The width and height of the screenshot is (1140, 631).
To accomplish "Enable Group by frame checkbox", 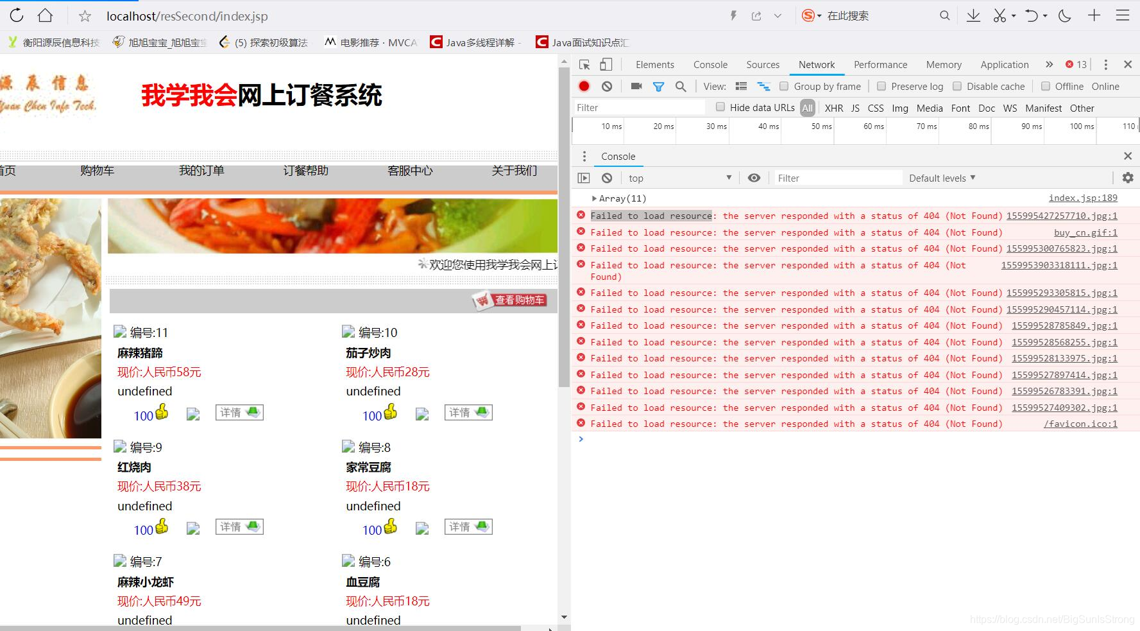I will pyautogui.click(x=784, y=86).
